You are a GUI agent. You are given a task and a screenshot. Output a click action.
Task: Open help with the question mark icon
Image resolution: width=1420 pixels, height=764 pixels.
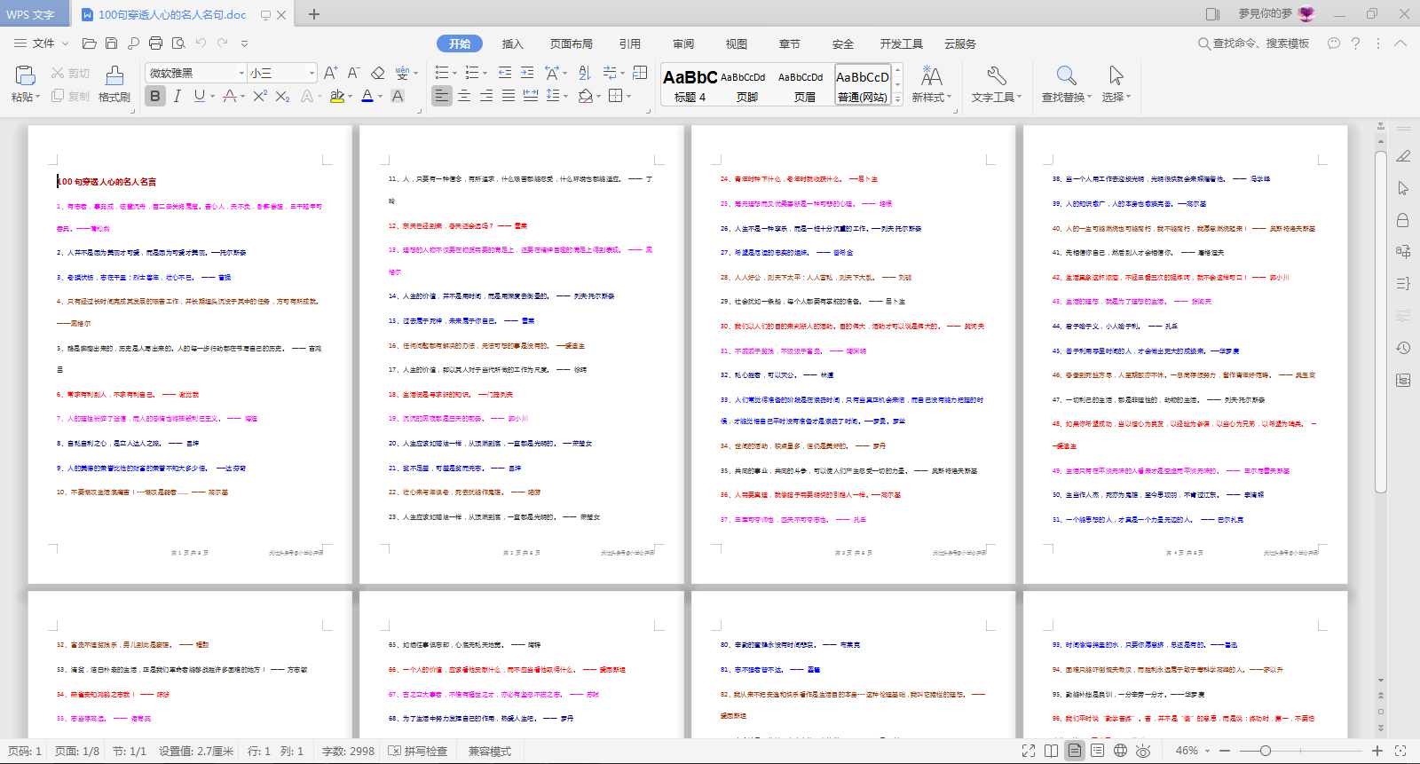click(x=1355, y=43)
